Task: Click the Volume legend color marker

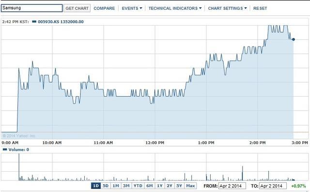Action: click(5, 149)
